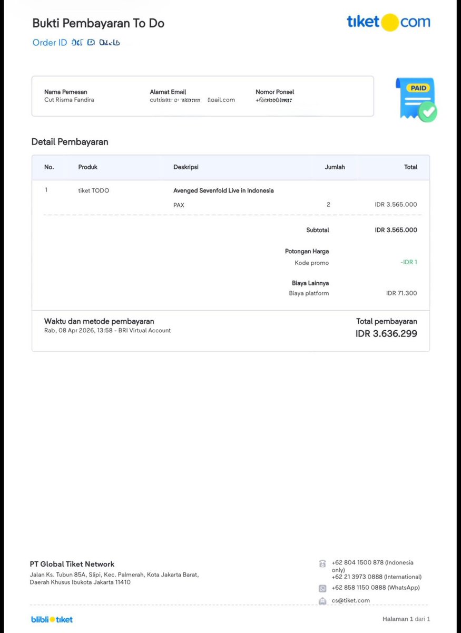The height and width of the screenshot is (633, 461).
Task: Click the blibli tiket footer logo
Action: [52, 619]
